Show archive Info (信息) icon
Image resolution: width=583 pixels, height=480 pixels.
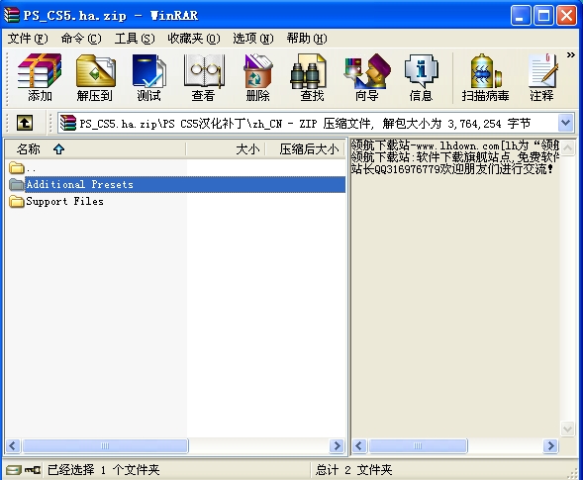tap(421, 78)
